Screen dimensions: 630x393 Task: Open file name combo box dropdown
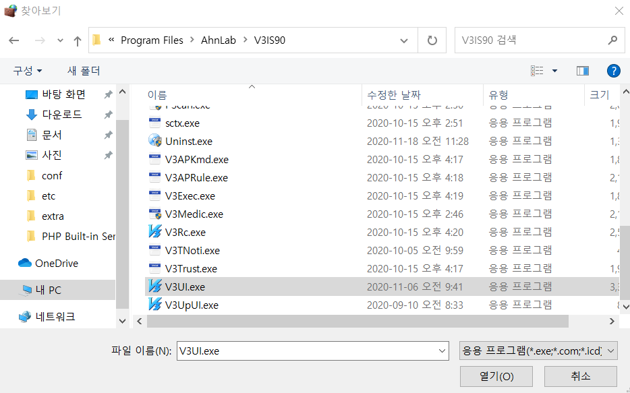(442, 351)
